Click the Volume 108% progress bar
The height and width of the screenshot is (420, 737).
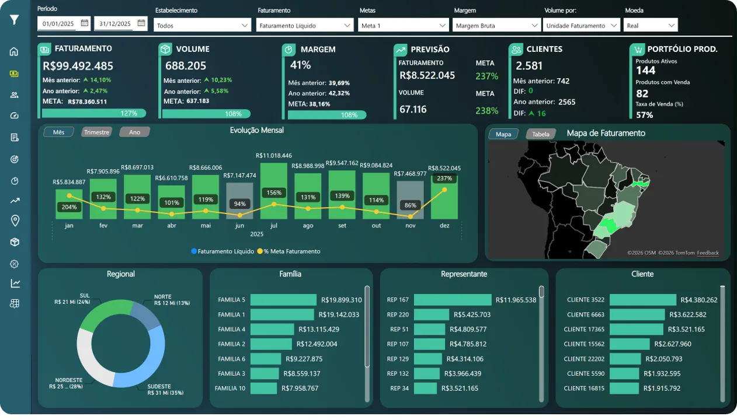tap(206, 114)
